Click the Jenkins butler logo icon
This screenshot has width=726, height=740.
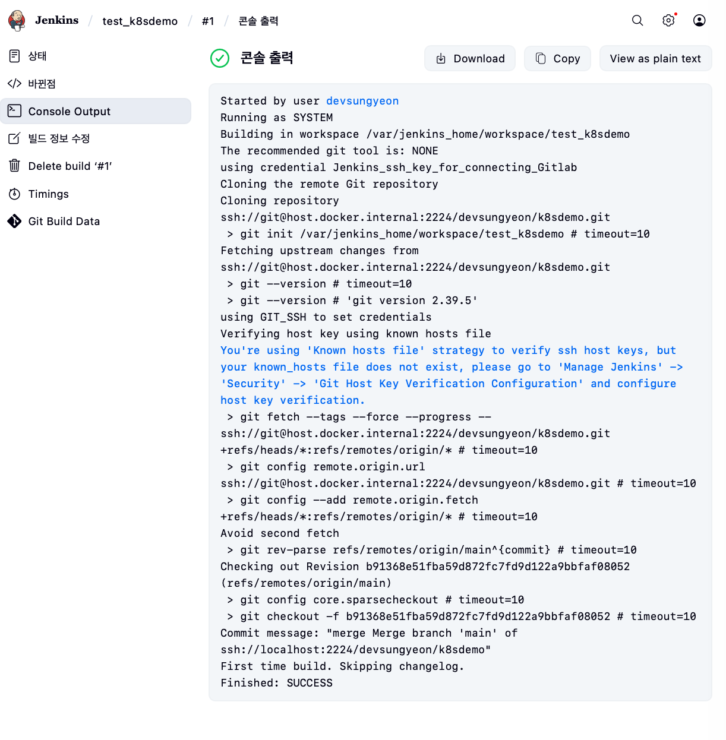pos(17,20)
